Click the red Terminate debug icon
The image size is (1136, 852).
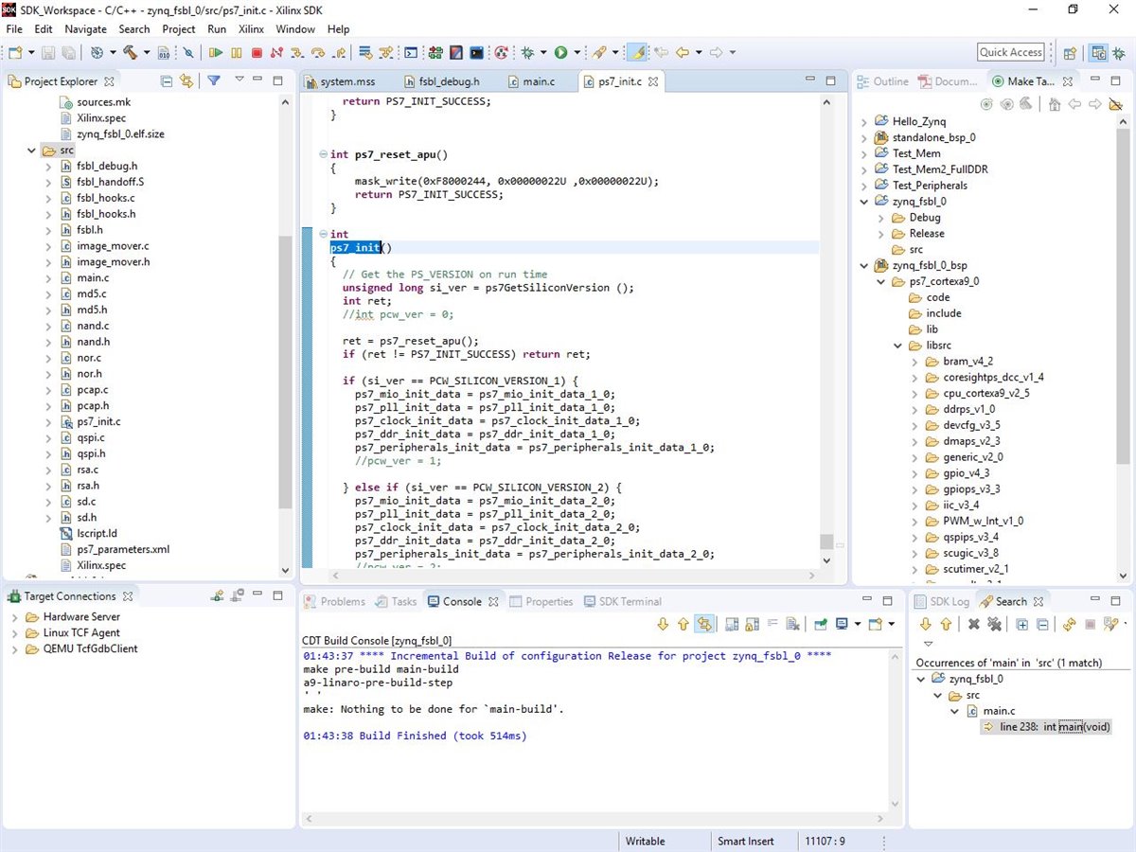[x=257, y=53]
